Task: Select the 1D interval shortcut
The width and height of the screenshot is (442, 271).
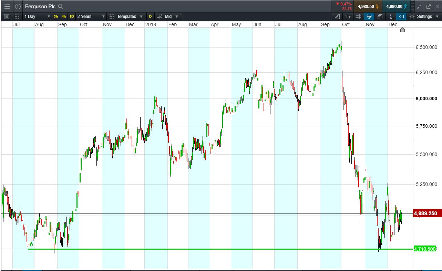Action: pyautogui.click(x=72, y=16)
